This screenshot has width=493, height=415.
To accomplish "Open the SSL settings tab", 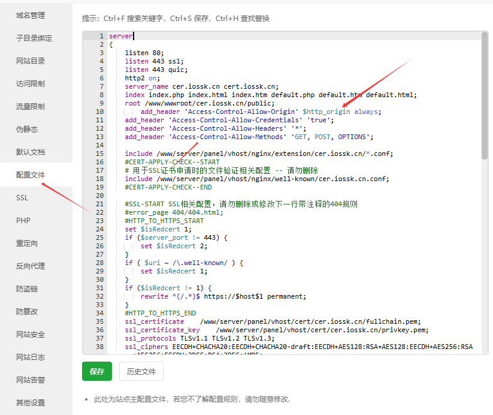I will pyautogui.click(x=22, y=198).
